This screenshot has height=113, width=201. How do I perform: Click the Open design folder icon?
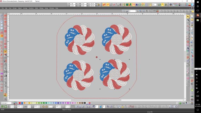tap(192, 19)
